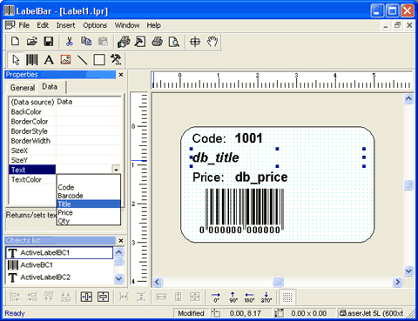Create a new label file
The width and height of the screenshot is (418, 321).
(x=15, y=42)
